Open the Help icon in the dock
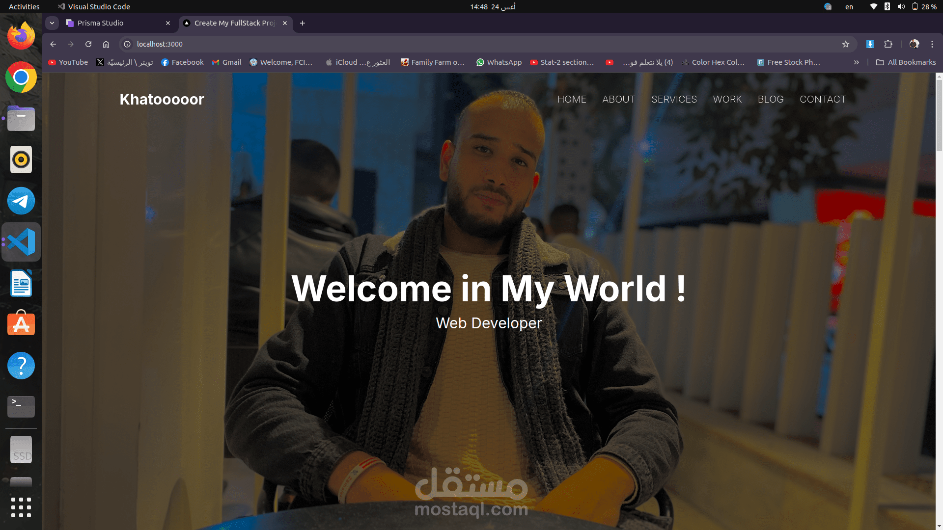Viewport: 943px width, 530px height. pyautogui.click(x=21, y=366)
